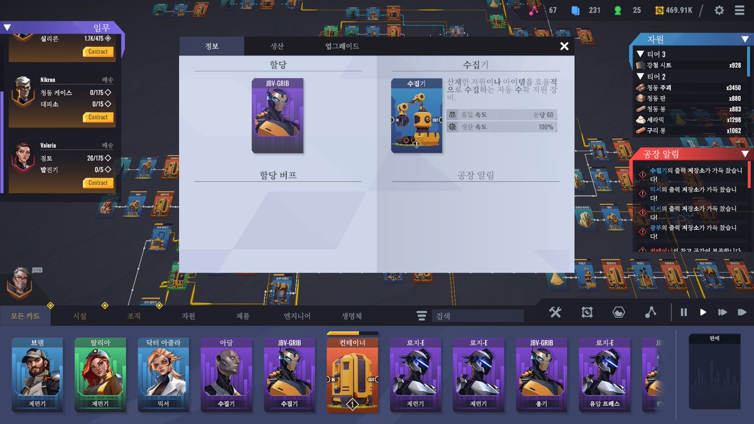Screen dimensions: 754x424
Task: Select the 로지-E card labeled 유압 프레스
Action: click(x=604, y=375)
